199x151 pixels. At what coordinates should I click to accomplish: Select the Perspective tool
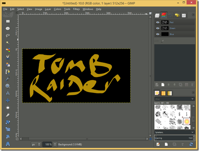[x=8, y=144]
